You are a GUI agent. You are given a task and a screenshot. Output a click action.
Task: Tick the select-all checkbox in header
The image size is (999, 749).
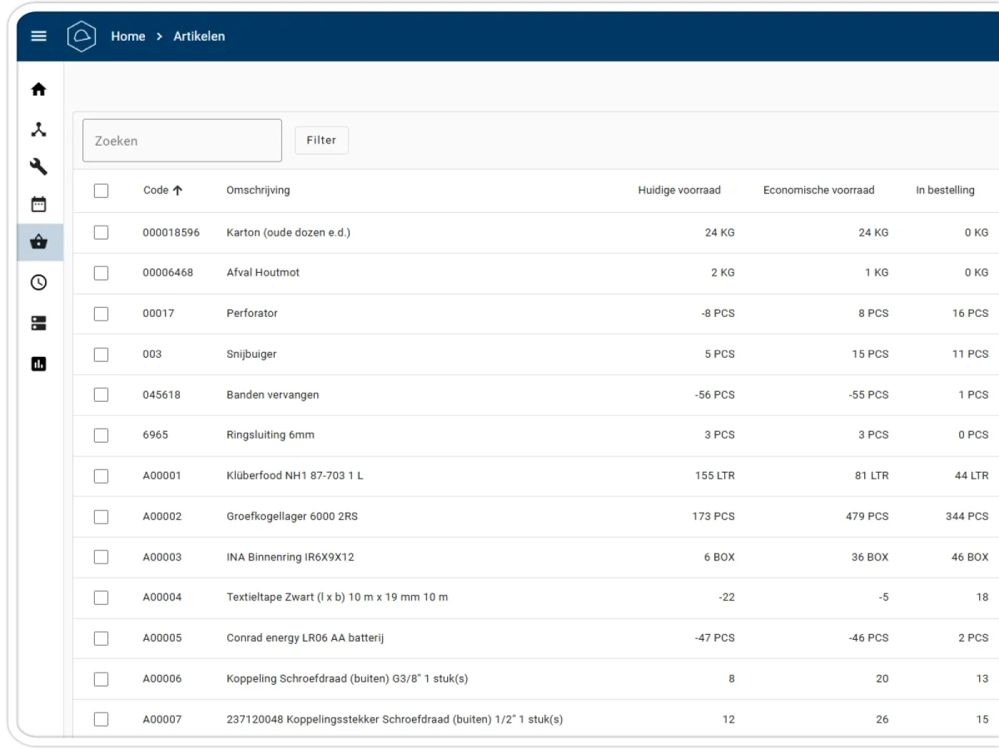pos(102,191)
